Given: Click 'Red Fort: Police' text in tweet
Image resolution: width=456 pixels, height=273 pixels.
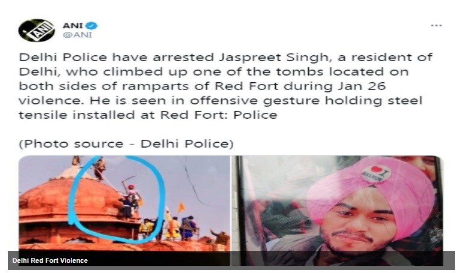Looking at the screenshot, I should pos(219,115).
